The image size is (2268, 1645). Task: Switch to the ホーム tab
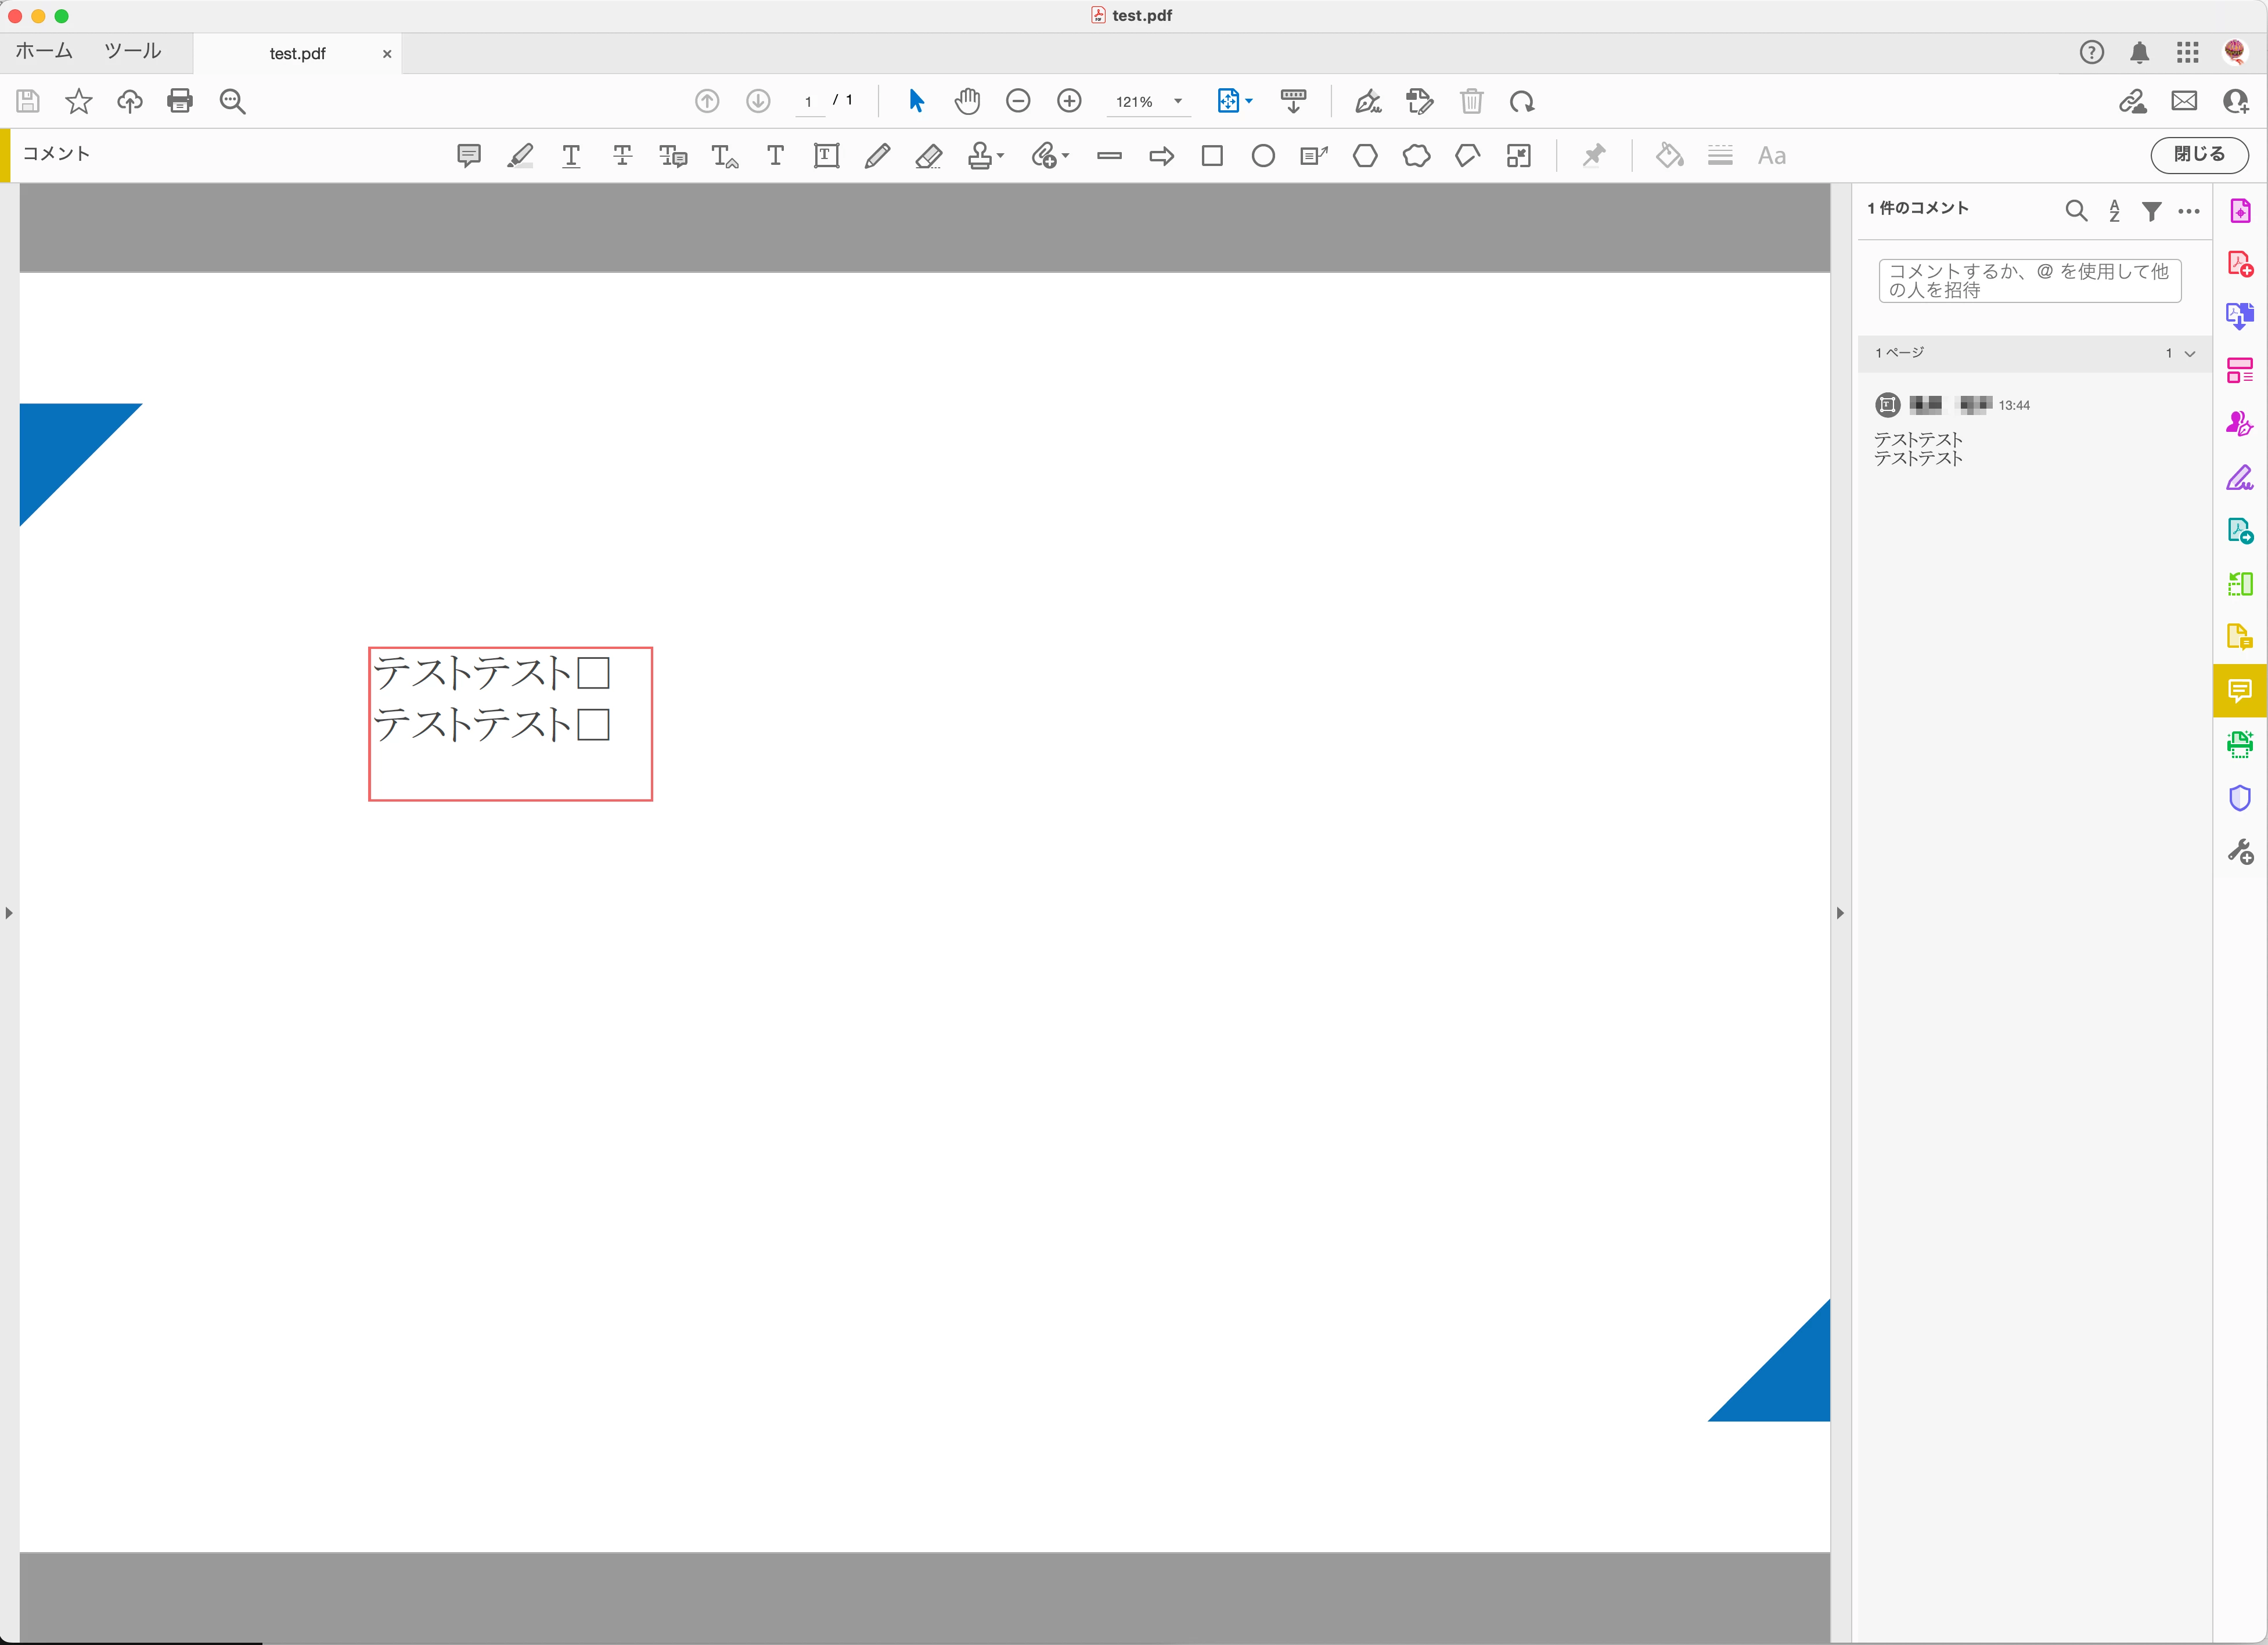point(44,51)
